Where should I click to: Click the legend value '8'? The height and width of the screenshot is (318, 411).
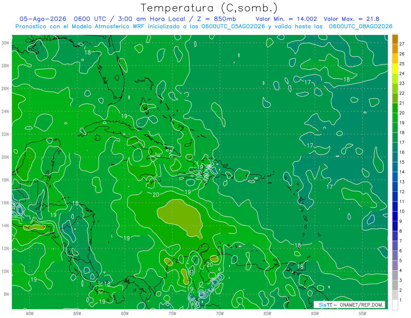[401, 231]
